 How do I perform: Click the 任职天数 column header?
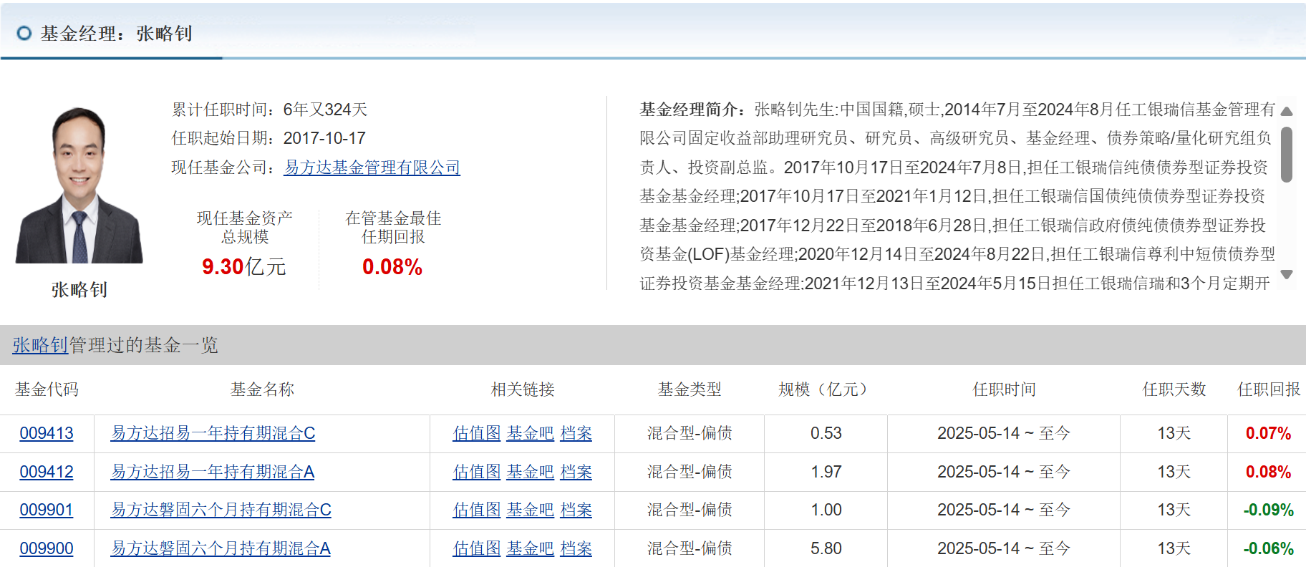tap(1174, 389)
